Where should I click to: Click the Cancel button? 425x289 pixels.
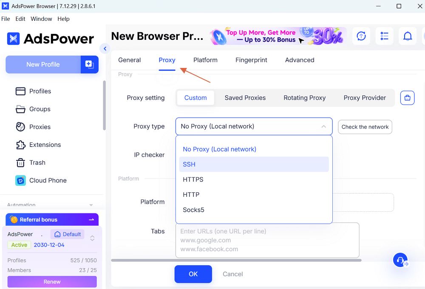coord(232,274)
